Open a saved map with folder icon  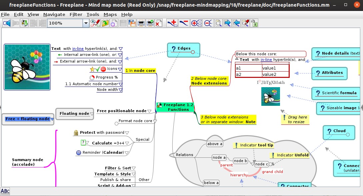(x=105, y=23)
